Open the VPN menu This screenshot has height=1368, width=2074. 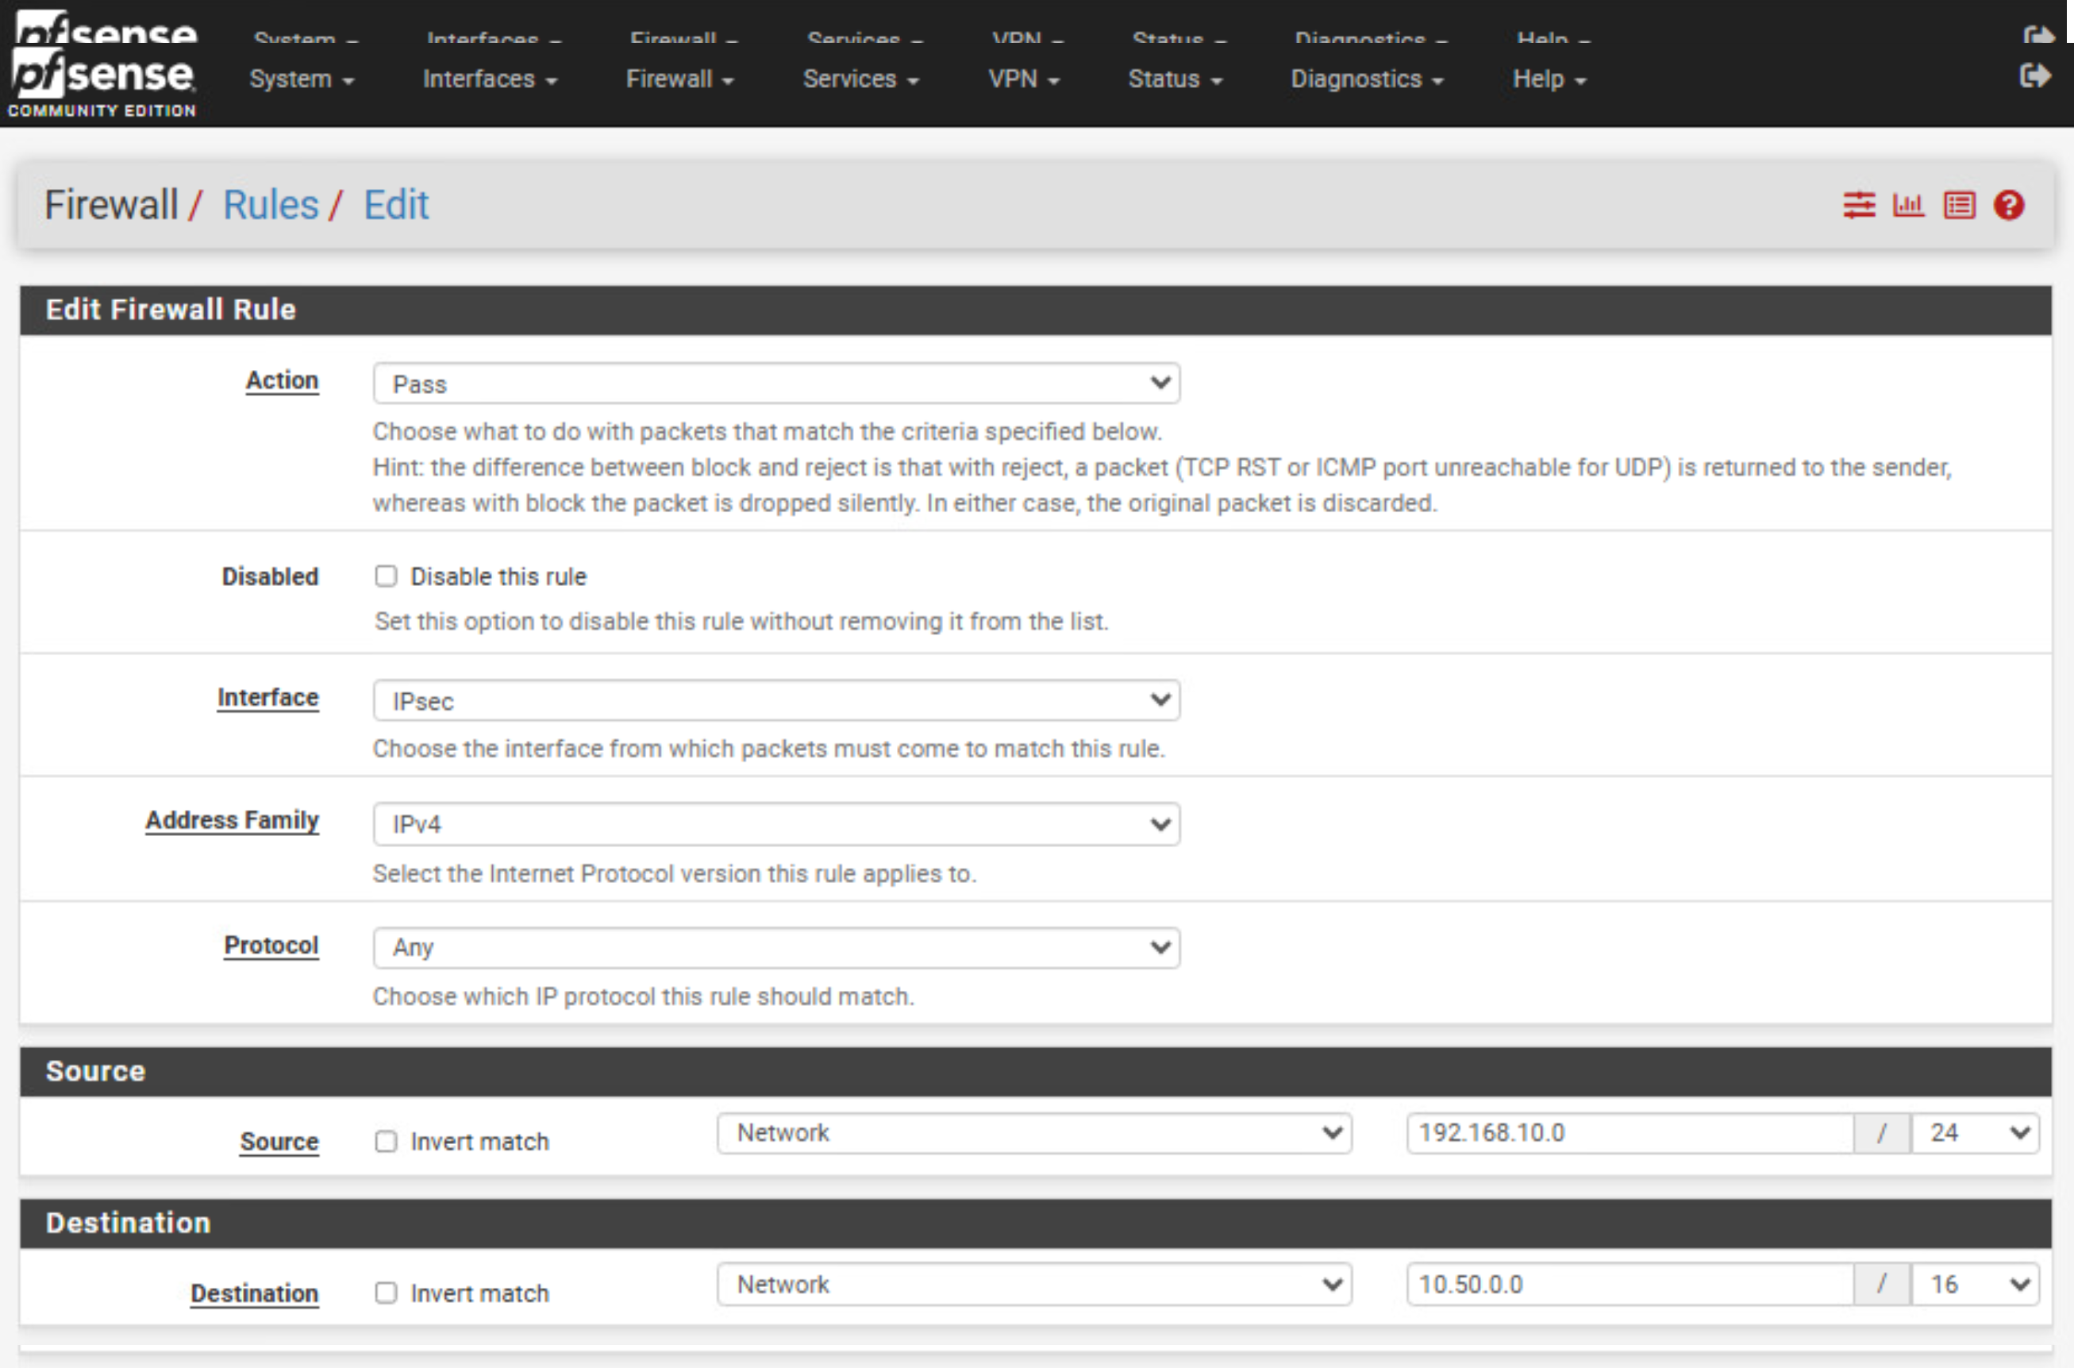(1022, 79)
